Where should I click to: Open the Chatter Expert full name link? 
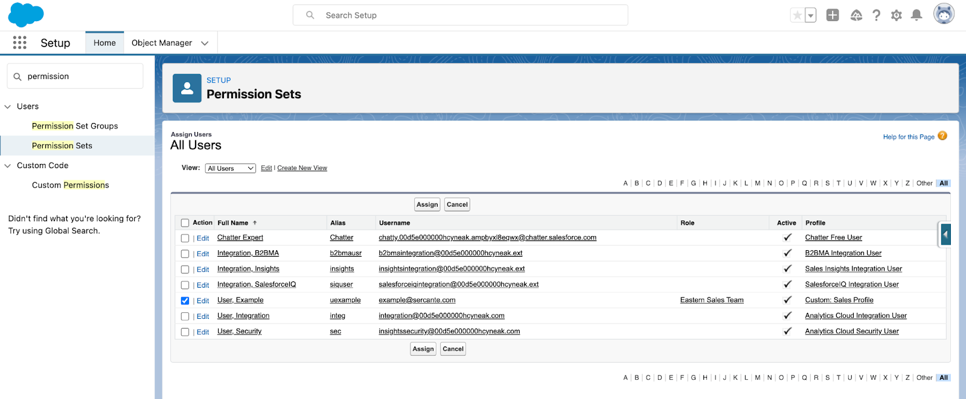pos(240,237)
